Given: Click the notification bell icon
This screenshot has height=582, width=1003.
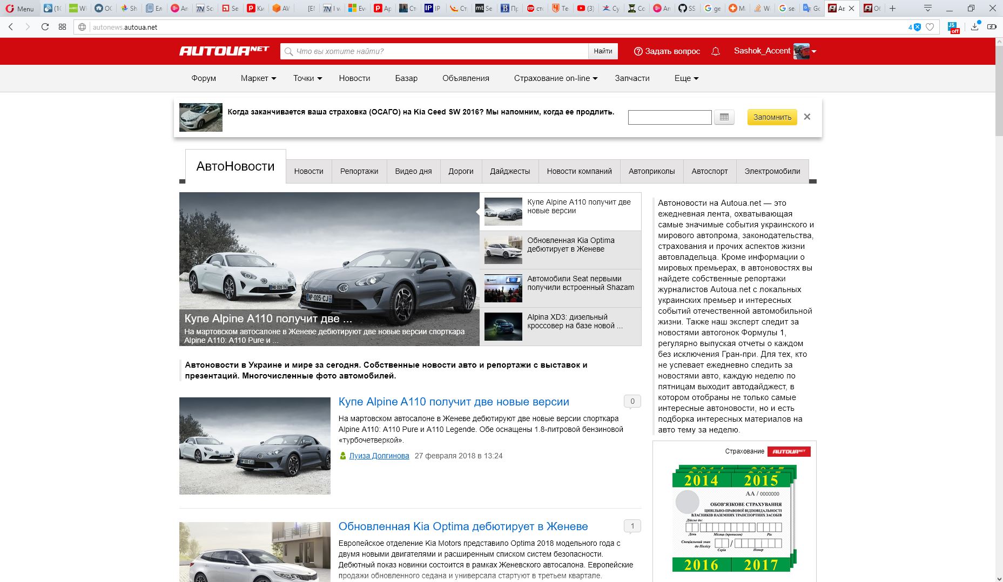Looking at the screenshot, I should pyautogui.click(x=716, y=51).
